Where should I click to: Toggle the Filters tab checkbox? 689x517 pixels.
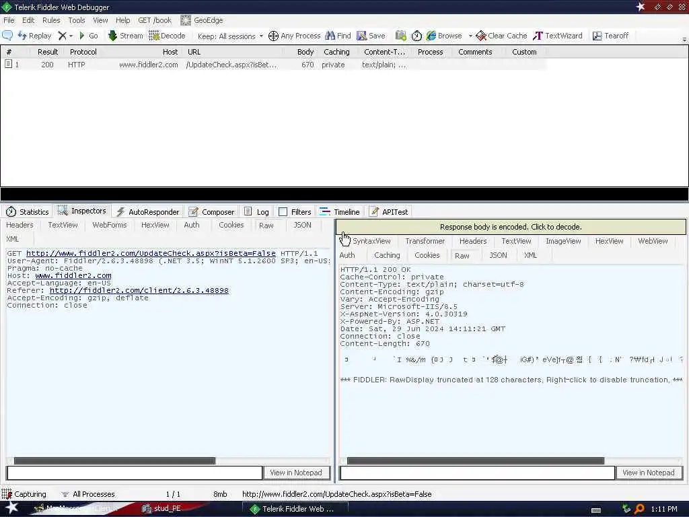click(283, 212)
